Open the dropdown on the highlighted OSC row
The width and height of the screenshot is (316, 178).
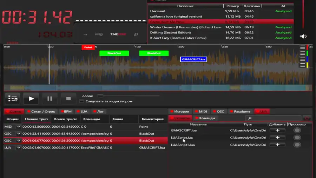(19, 141)
